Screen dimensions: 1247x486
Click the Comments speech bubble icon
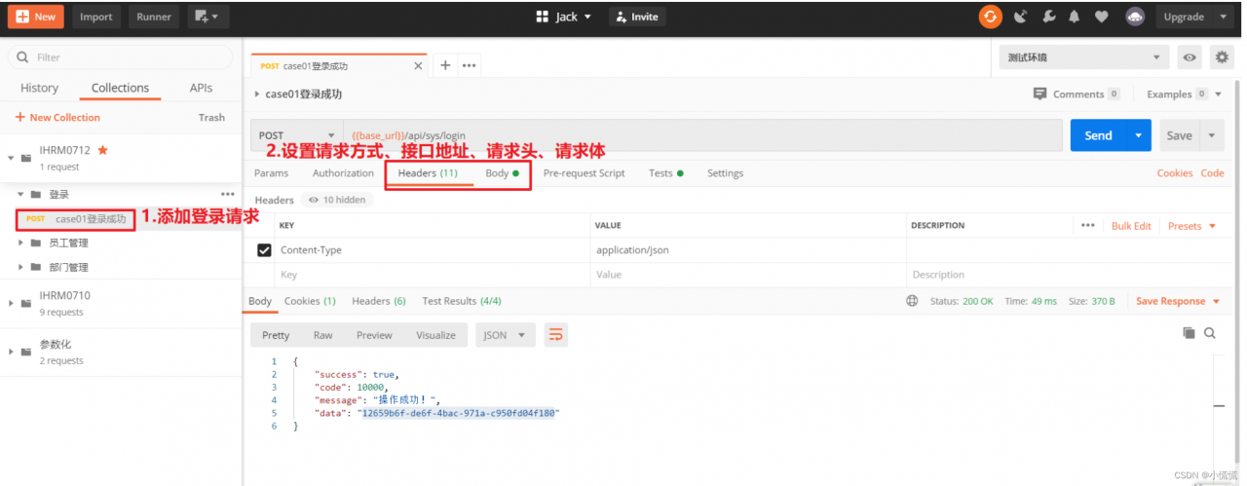(x=1039, y=94)
